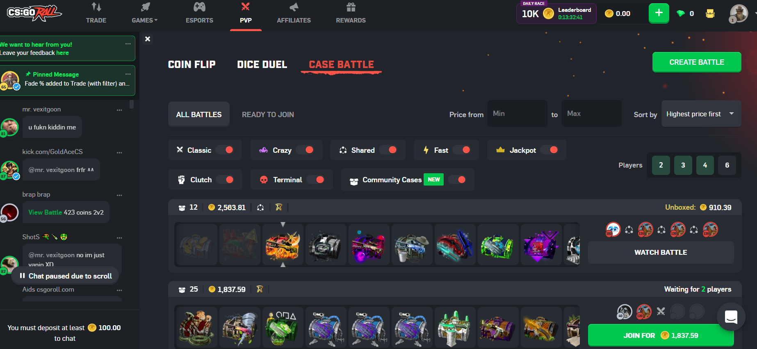The height and width of the screenshot is (349, 757).
Task: Toggle the Jackpot filter switch
Action: pos(550,150)
